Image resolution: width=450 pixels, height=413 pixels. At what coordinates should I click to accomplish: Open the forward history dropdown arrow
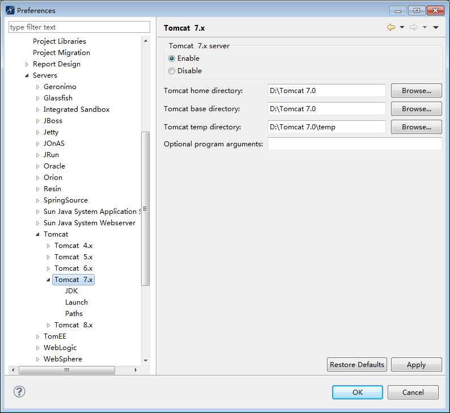(424, 27)
